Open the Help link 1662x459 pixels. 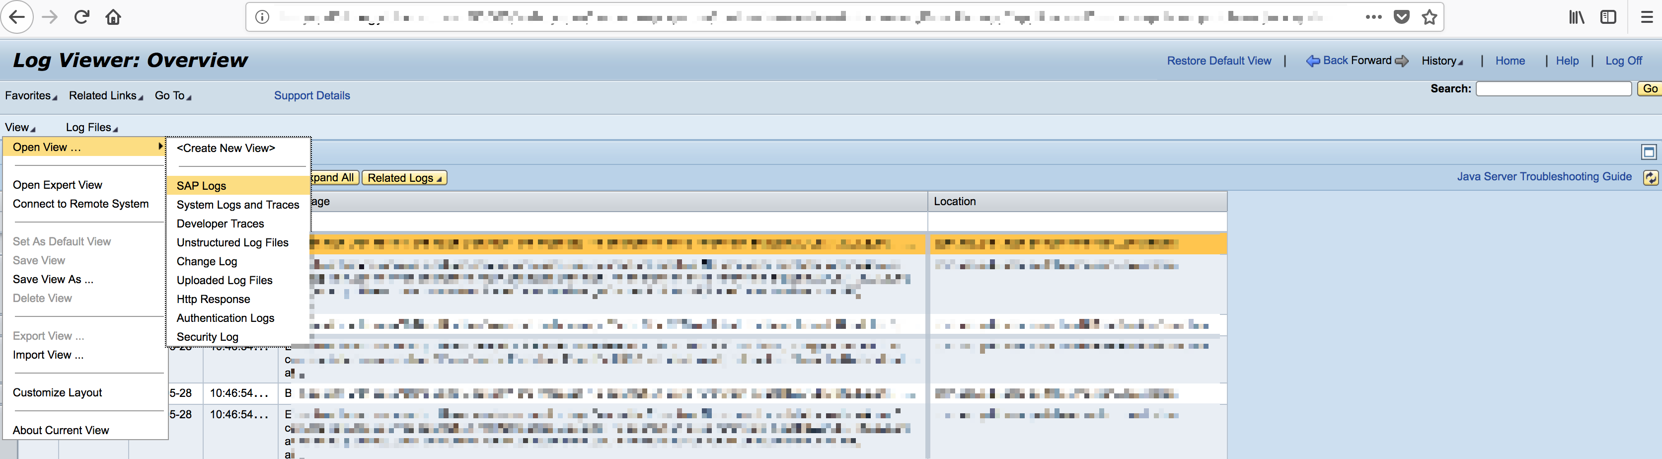[1567, 61]
